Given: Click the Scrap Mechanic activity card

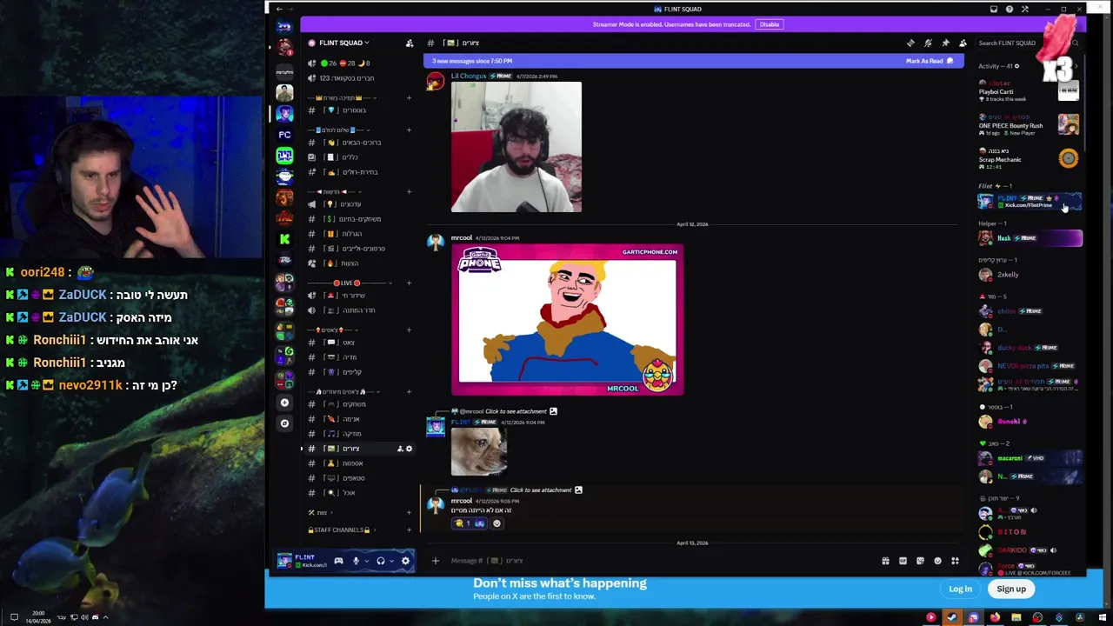Looking at the screenshot, I should click(x=1030, y=156).
